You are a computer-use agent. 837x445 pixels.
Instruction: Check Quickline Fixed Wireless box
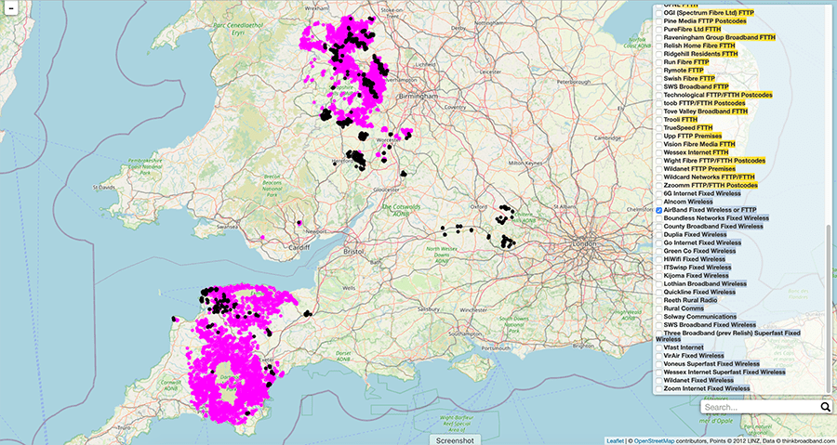coord(659,293)
